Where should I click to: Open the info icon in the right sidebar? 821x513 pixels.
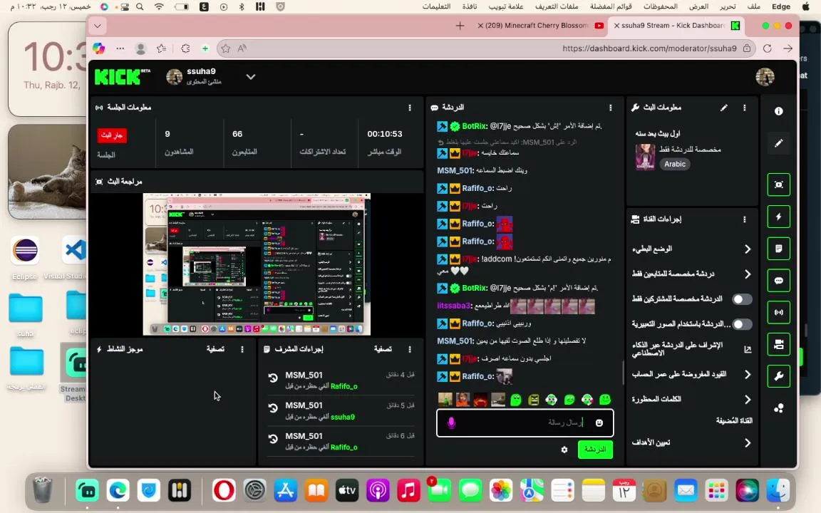(x=778, y=111)
